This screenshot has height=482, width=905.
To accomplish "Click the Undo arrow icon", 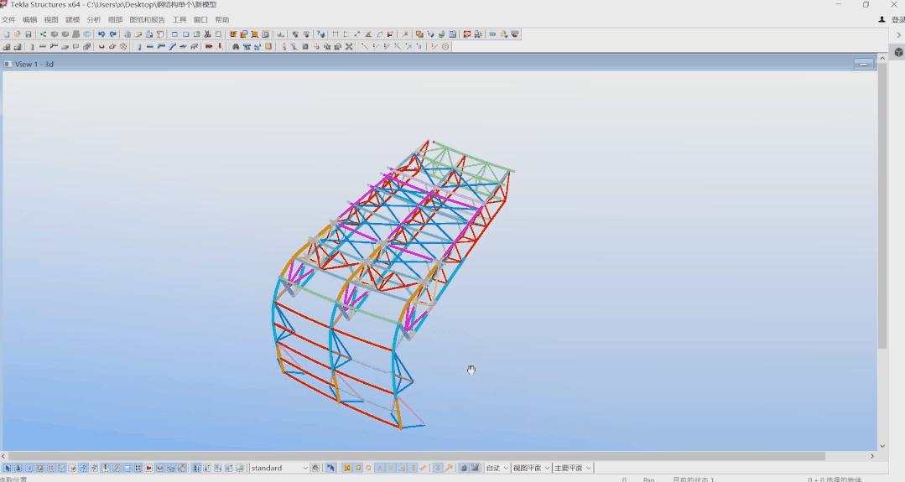I will pos(101,34).
